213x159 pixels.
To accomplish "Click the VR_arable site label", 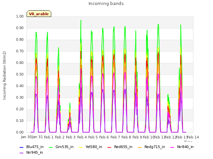I will pyautogui.click(x=39, y=14).
